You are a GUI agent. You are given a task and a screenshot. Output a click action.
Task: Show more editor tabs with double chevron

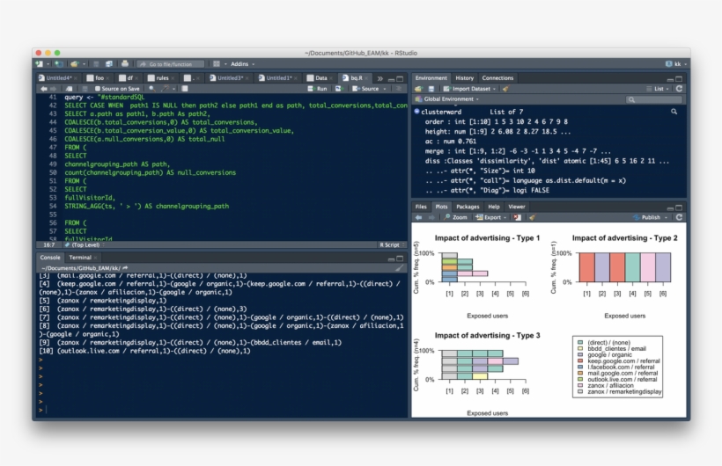click(379, 78)
